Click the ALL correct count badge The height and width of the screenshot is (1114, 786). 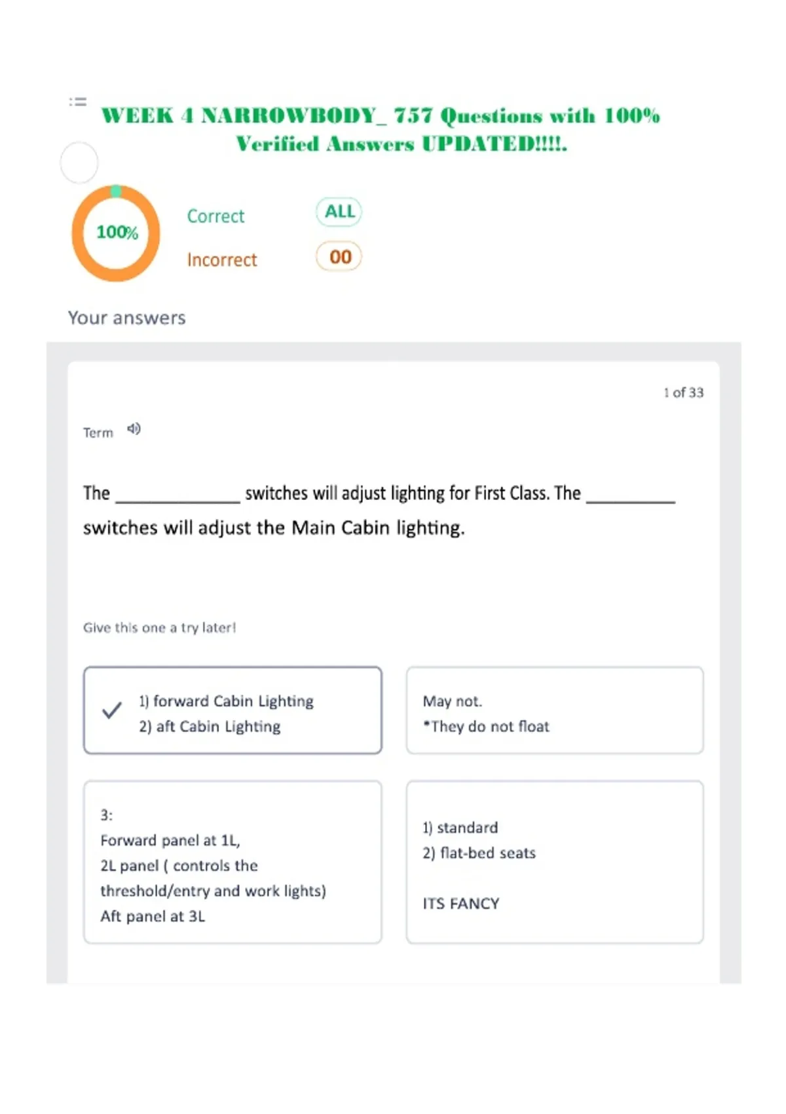(x=339, y=212)
